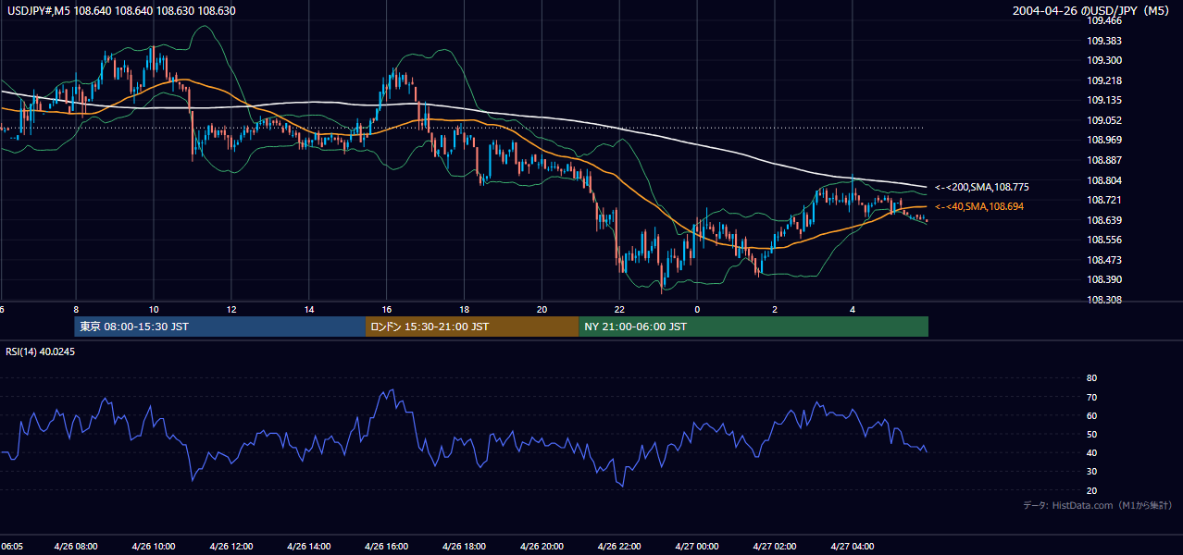This screenshot has width=1183, height=555.
Task: Click the 4/27 04:00 time axis label
Action: click(853, 546)
